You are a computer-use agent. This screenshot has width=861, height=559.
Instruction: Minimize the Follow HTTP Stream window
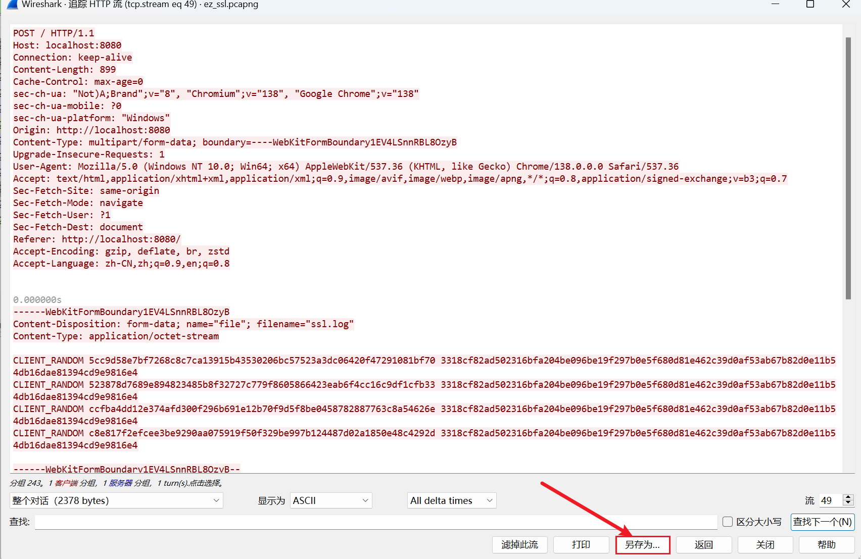[x=775, y=5]
